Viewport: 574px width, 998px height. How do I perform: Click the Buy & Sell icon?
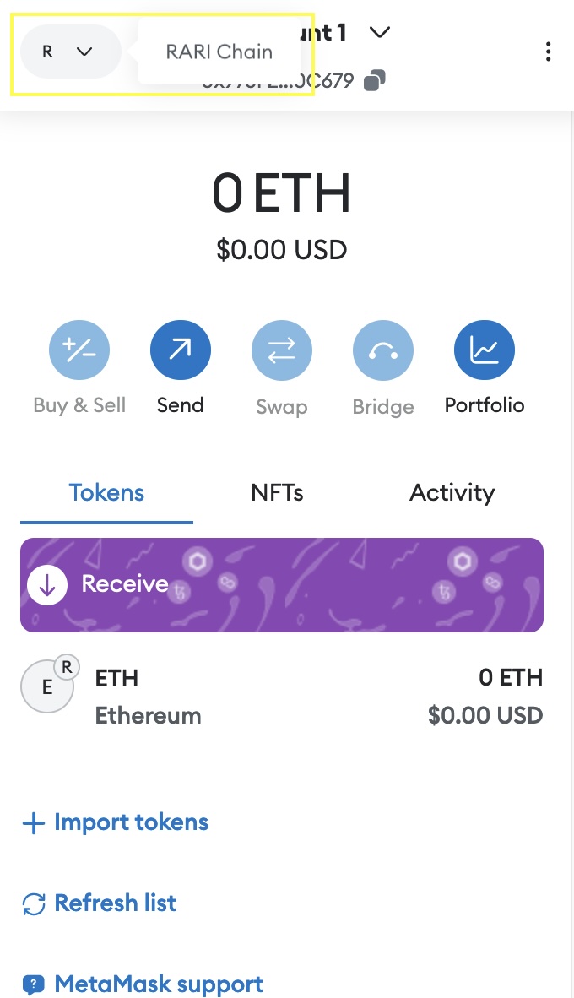point(79,350)
